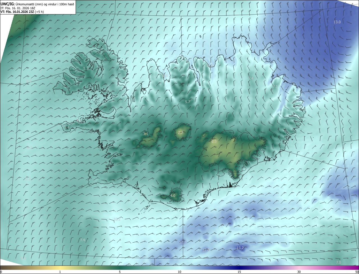Click the 13.0 value label on the map
This screenshot has width=359, height=274.
[337, 22]
